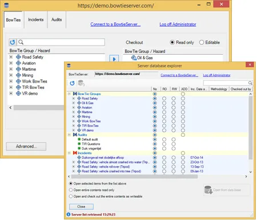
Task: Expand Road Safety in the main window tree
Action: point(11,57)
